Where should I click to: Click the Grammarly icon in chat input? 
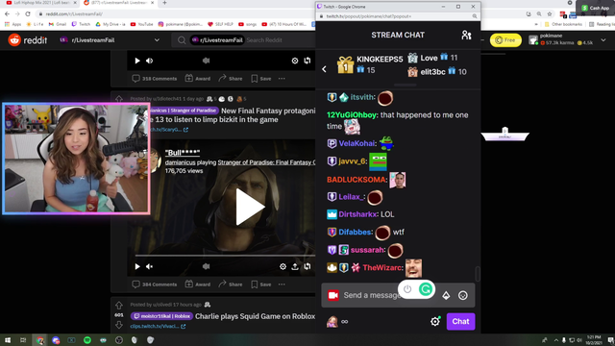click(425, 289)
